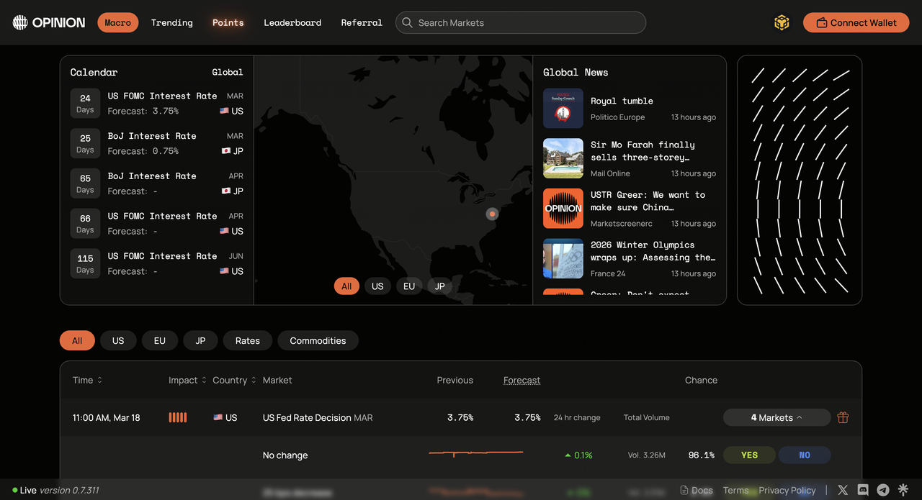
Task: Toggle the Rates category filter chip
Action: pos(247,341)
